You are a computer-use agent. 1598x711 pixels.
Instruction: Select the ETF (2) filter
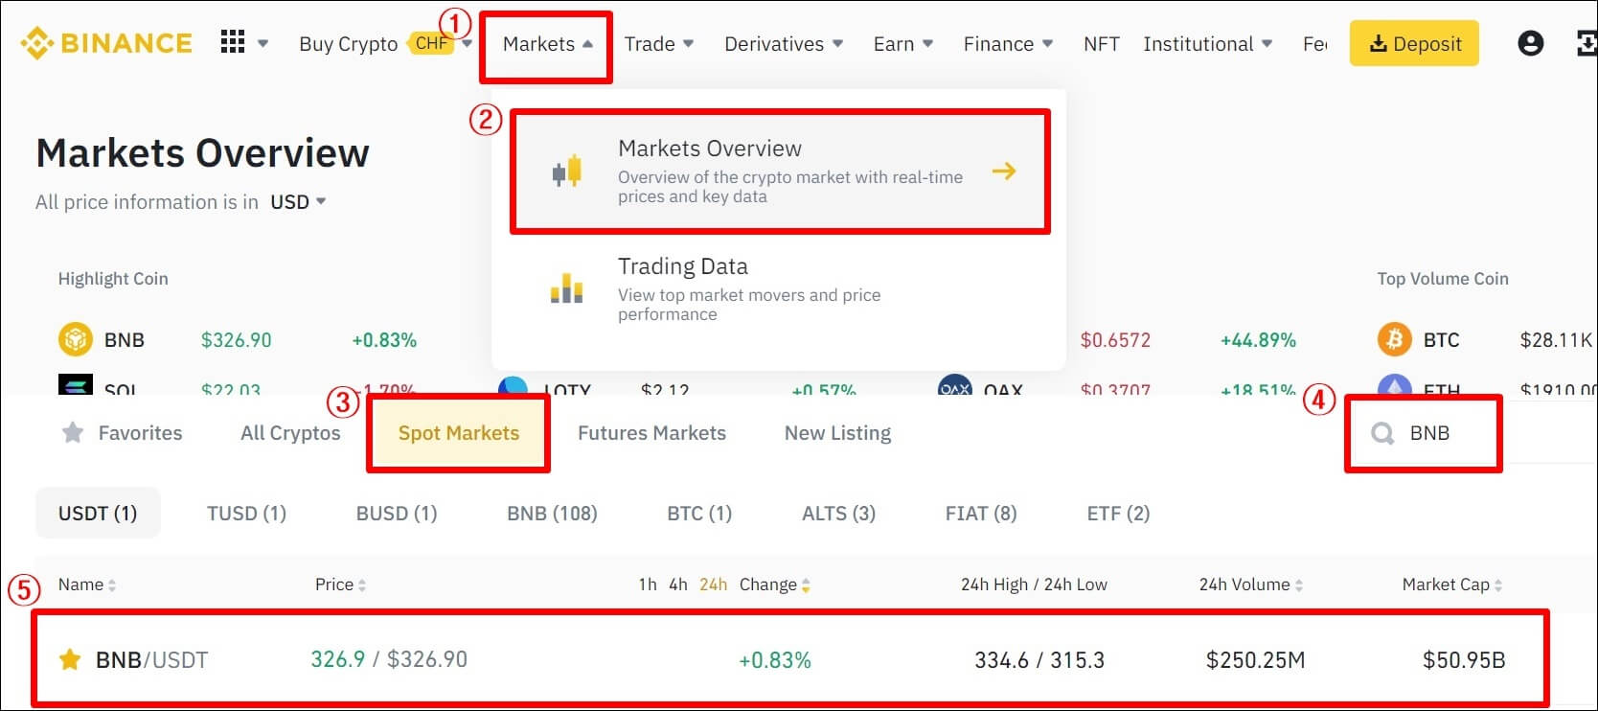(1118, 514)
